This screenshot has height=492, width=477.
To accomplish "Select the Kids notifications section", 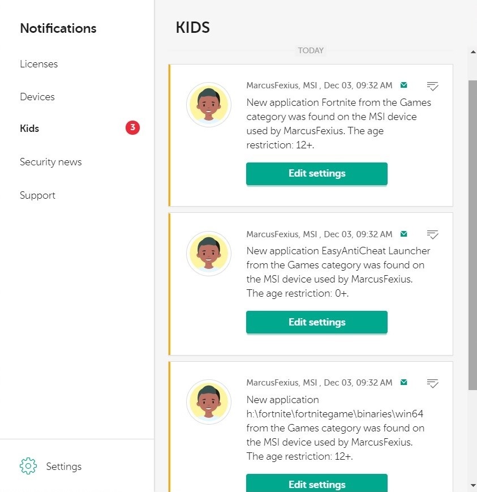I will [x=29, y=129].
